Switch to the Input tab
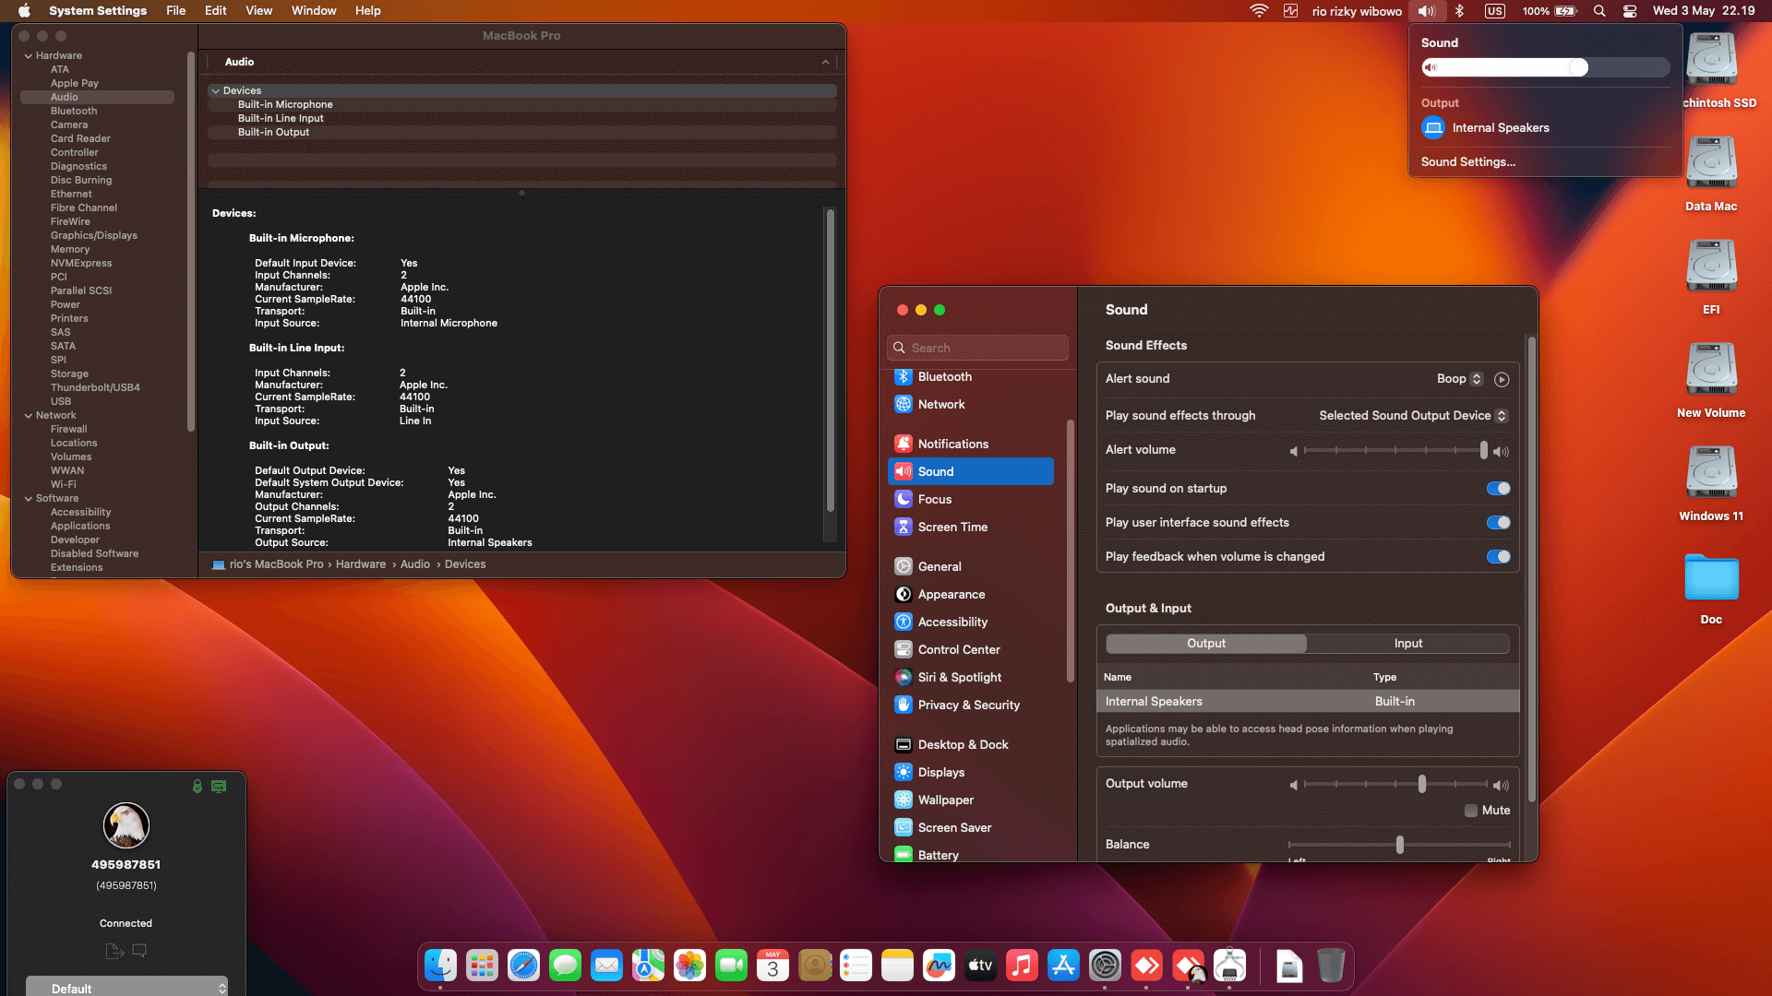The height and width of the screenshot is (996, 1772). (x=1407, y=644)
